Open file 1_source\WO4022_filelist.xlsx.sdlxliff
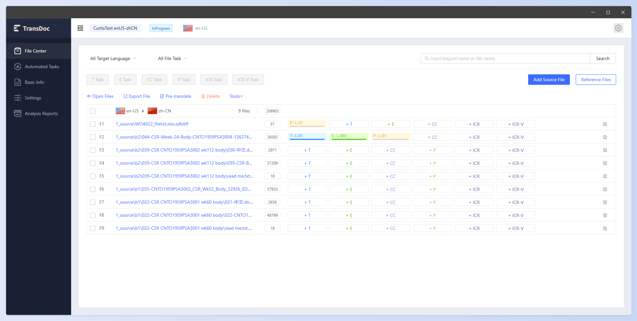637x321 pixels. pos(152,124)
